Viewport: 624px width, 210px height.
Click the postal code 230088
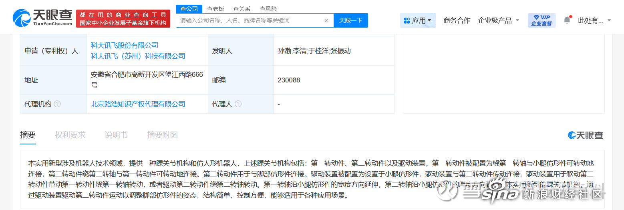pos(289,80)
